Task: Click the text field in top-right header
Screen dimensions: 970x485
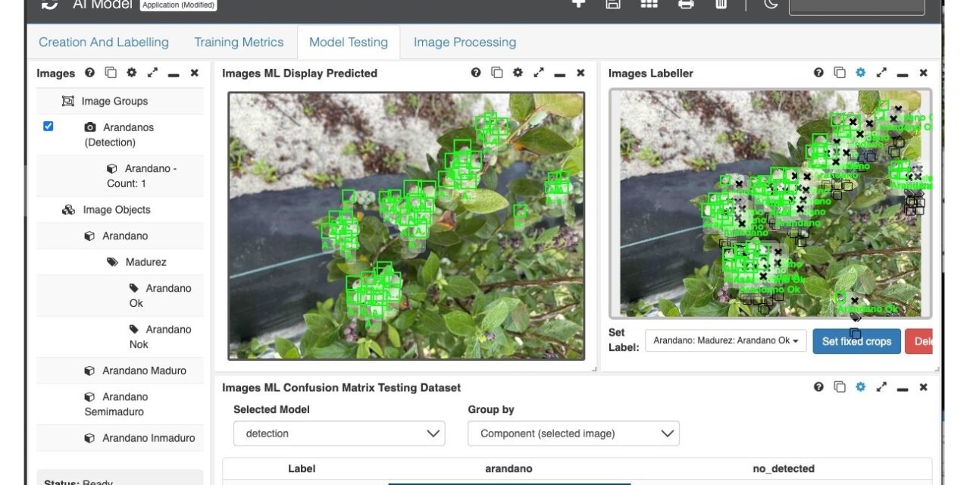Action: tap(856, 5)
